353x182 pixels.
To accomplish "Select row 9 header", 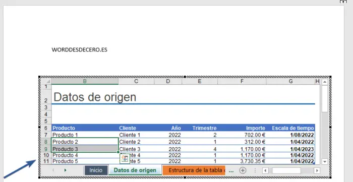I will 46,149.
